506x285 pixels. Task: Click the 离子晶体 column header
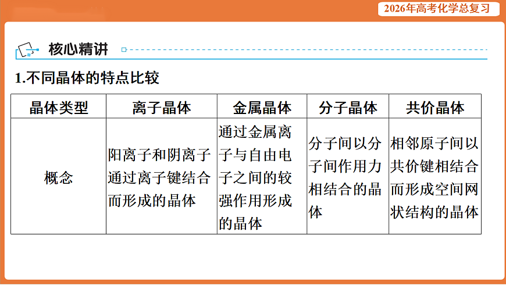pyautogui.click(x=162, y=106)
